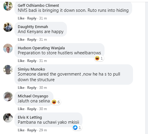148x134 pixels.
Task: Open the Simiyu Munoko name link
Action: click(x=31, y=69)
